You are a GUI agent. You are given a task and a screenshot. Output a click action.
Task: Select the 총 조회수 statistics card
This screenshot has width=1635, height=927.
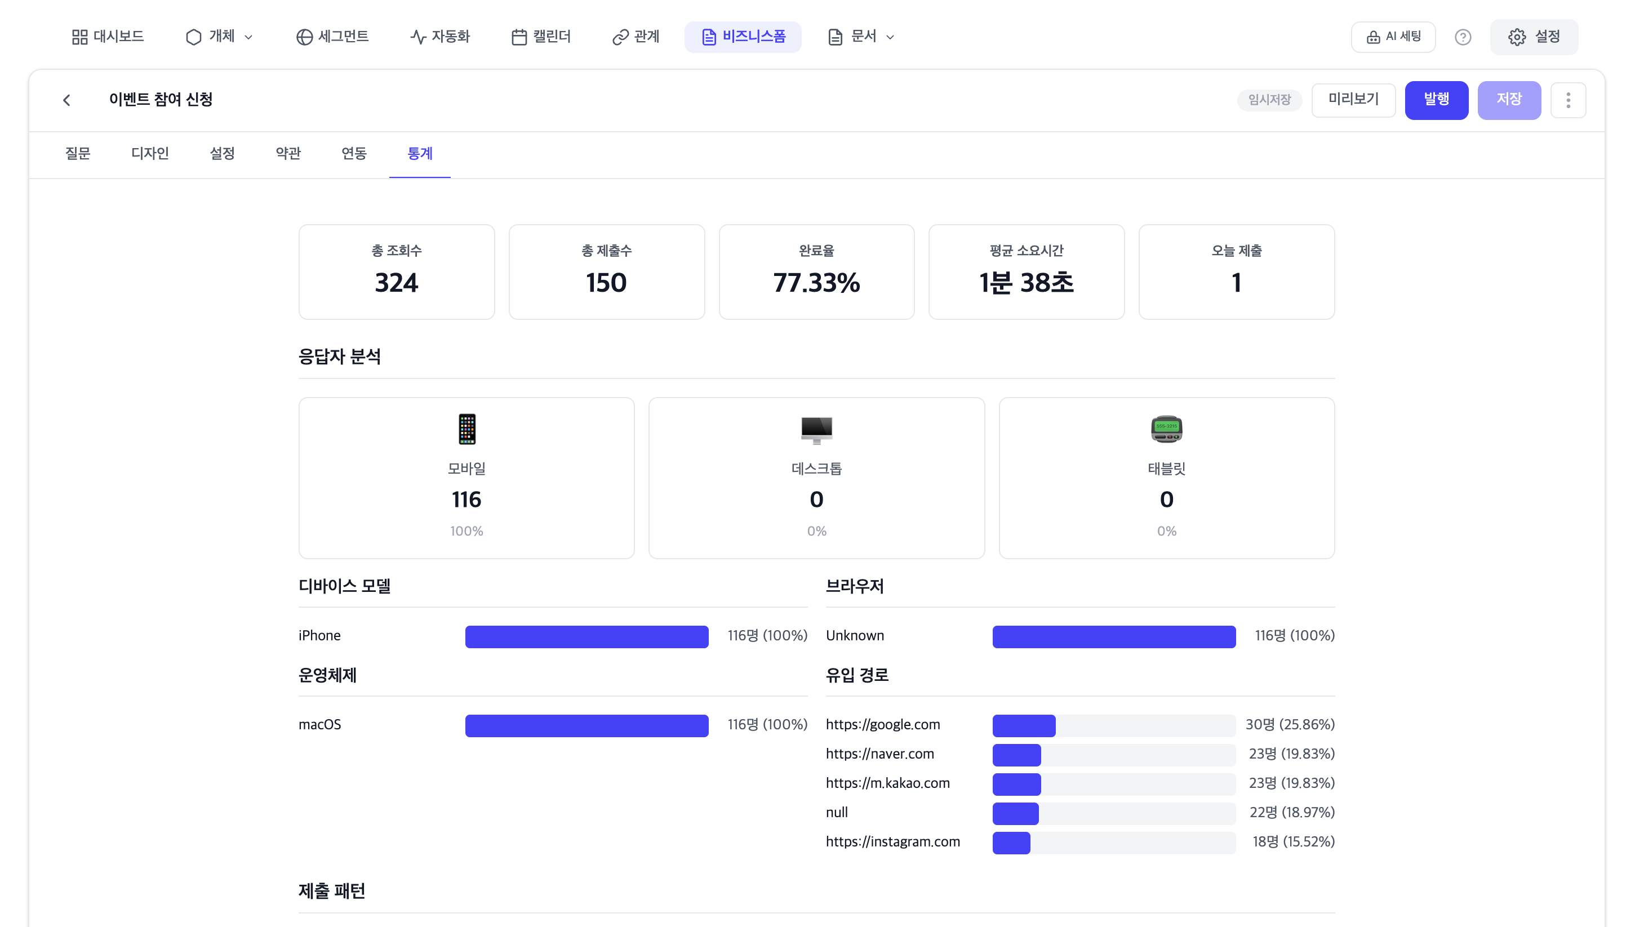[396, 271]
